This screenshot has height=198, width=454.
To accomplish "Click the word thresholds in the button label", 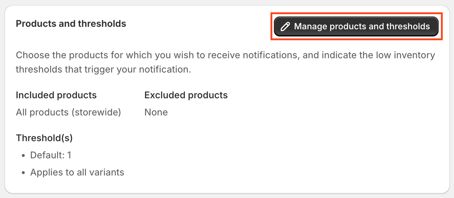I will tap(408, 26).
